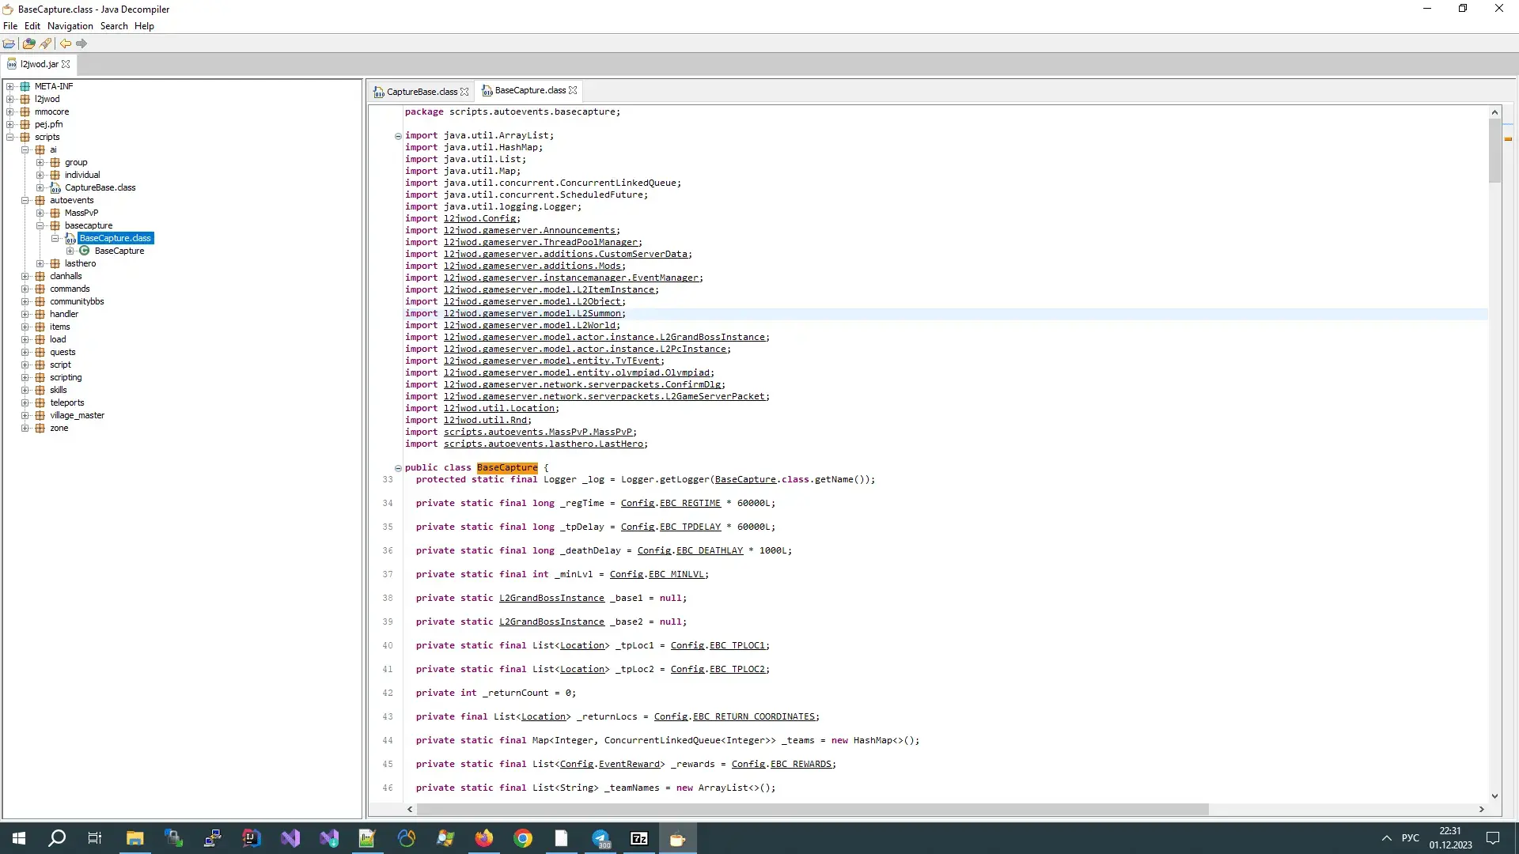
Task: Follow the l2jwod.gameserver.Announcements import link
Action: coord(529,231)
